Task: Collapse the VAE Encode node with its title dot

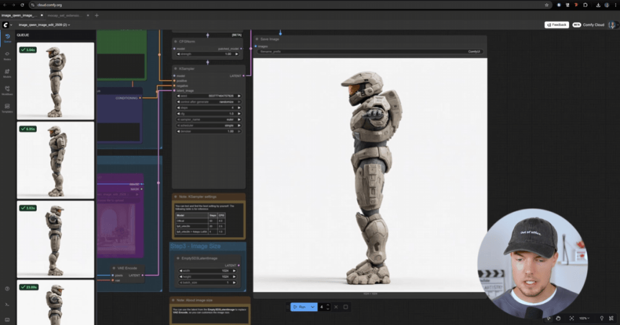Action: 114,268
